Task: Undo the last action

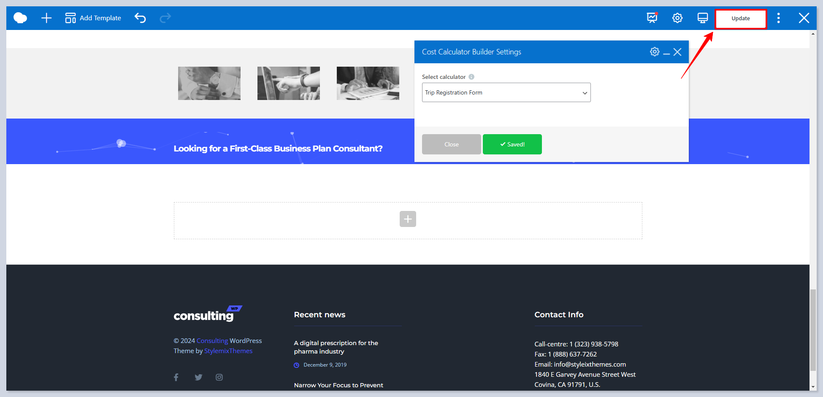Action: (x=140, y=18)
